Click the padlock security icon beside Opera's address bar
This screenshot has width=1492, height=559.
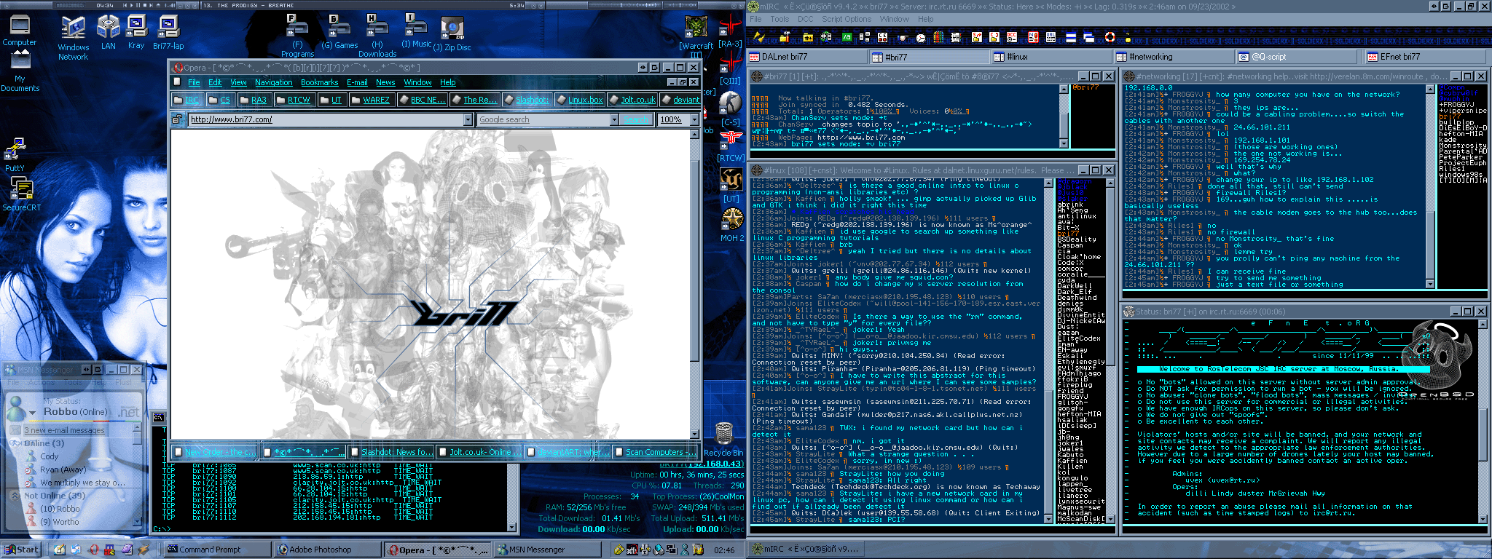click(x=178, y=119)
